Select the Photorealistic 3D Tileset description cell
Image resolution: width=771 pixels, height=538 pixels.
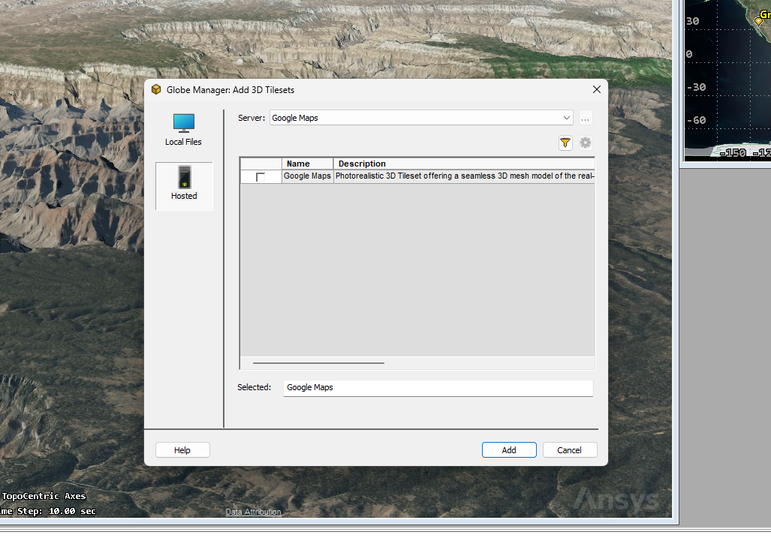(x=464, y=176)
